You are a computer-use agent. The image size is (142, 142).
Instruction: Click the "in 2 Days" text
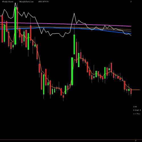click(x=137, y=114)
